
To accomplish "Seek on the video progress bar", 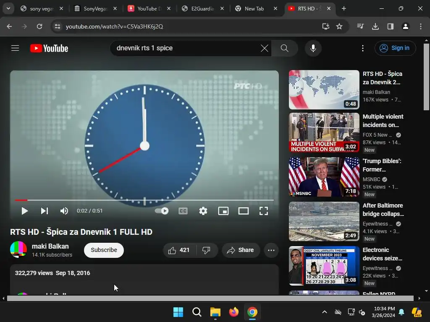I will 144,200.
